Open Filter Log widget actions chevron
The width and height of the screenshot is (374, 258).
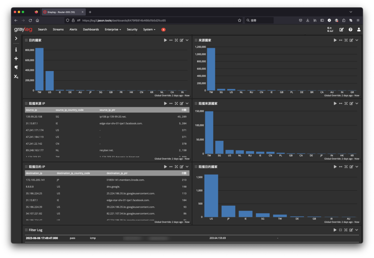tap(356, 230)
